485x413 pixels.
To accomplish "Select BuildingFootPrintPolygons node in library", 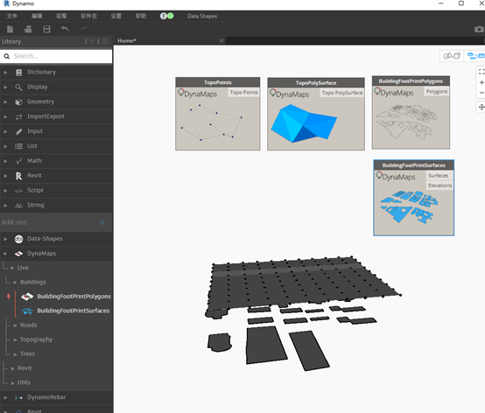I will coord(74,297).
